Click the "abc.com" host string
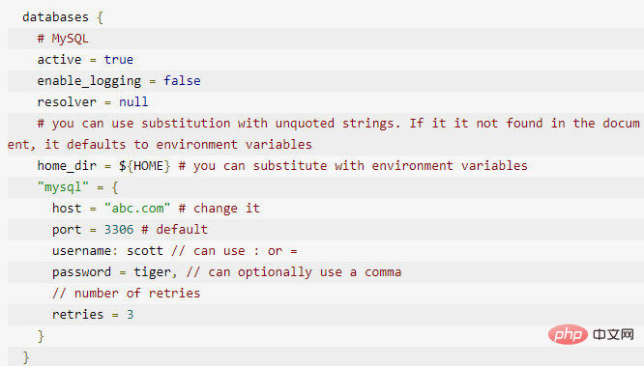 click(x=137, y=208)
